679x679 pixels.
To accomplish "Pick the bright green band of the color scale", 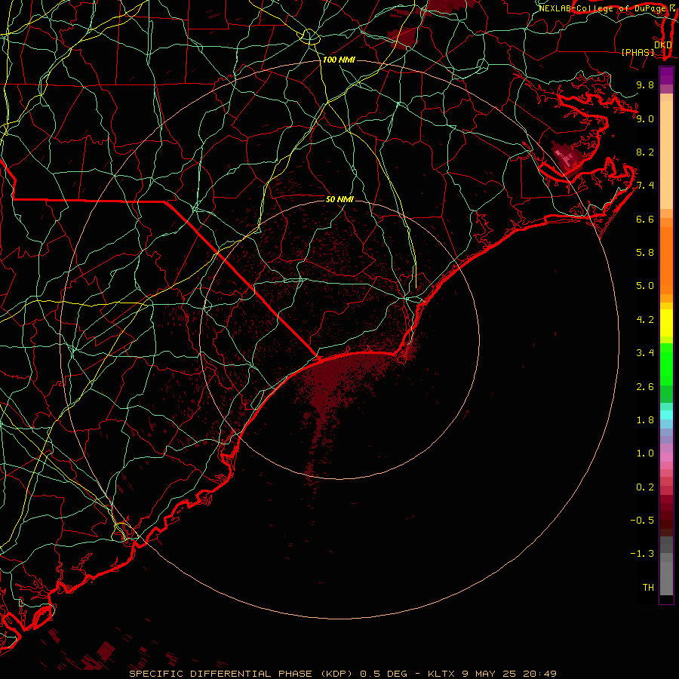I will pyautogui.click(x=666, y=364).
